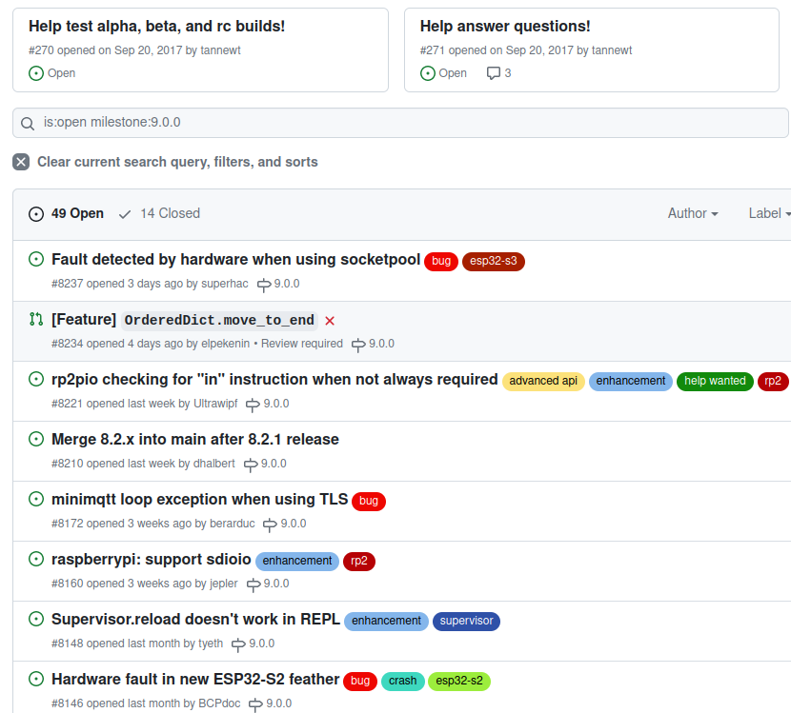Focus the is:open milestone:9.0.0 search field
Image resolution: width=791 pixels, height=713 pixels.
(x=400, y=123)
